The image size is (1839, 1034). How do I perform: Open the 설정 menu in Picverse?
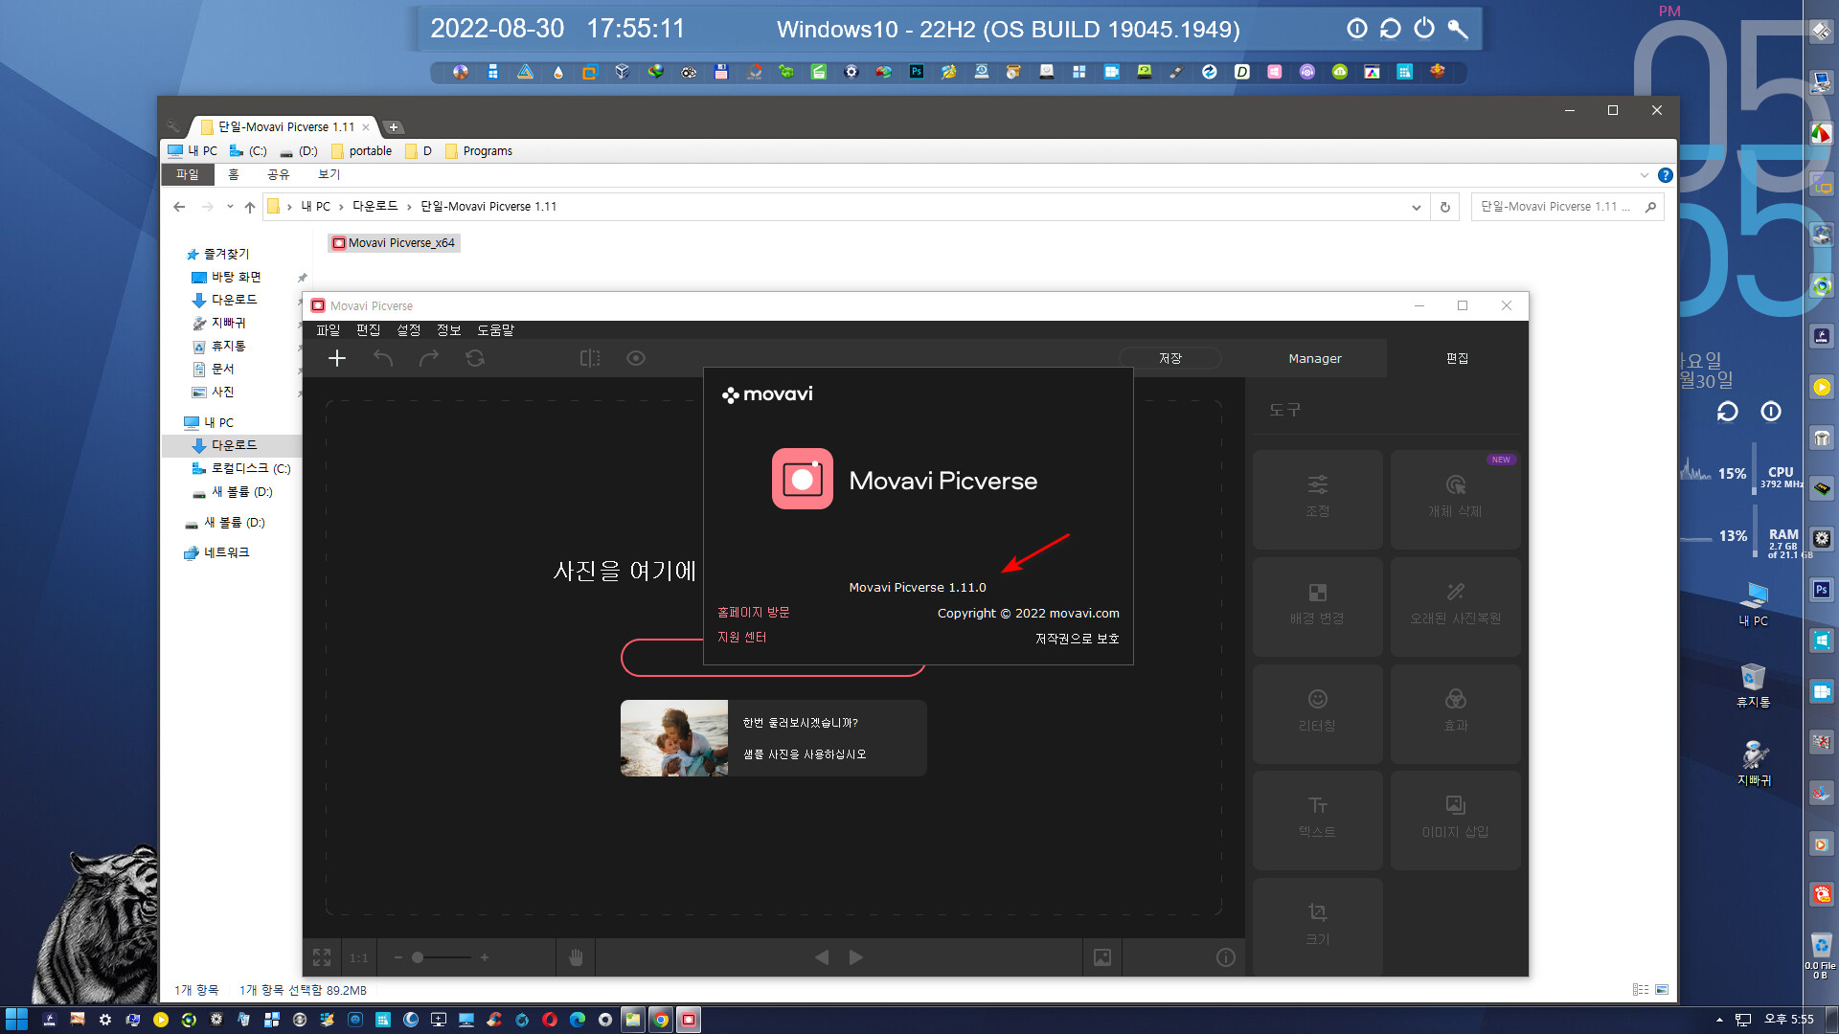[x=409, y=330]
